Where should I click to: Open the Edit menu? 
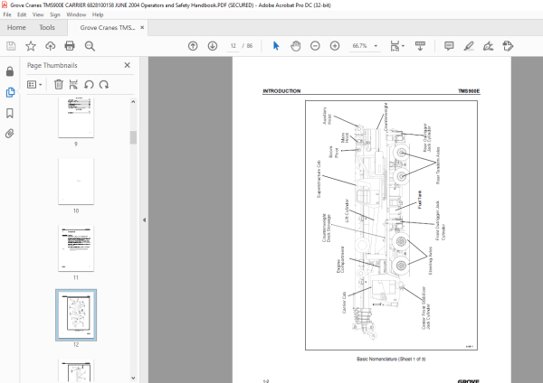pos(22,14)
